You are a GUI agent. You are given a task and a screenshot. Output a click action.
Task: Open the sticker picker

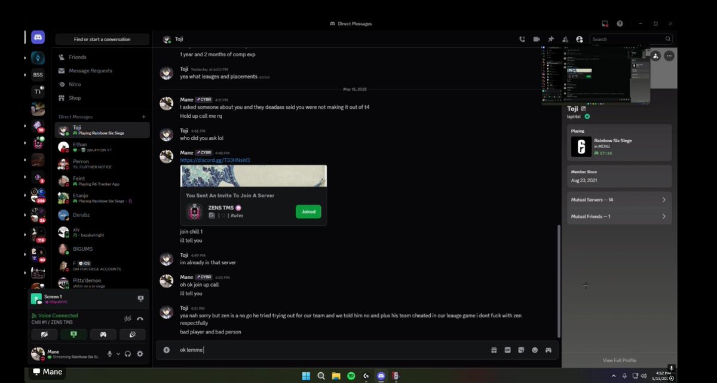tap(521, 350)
